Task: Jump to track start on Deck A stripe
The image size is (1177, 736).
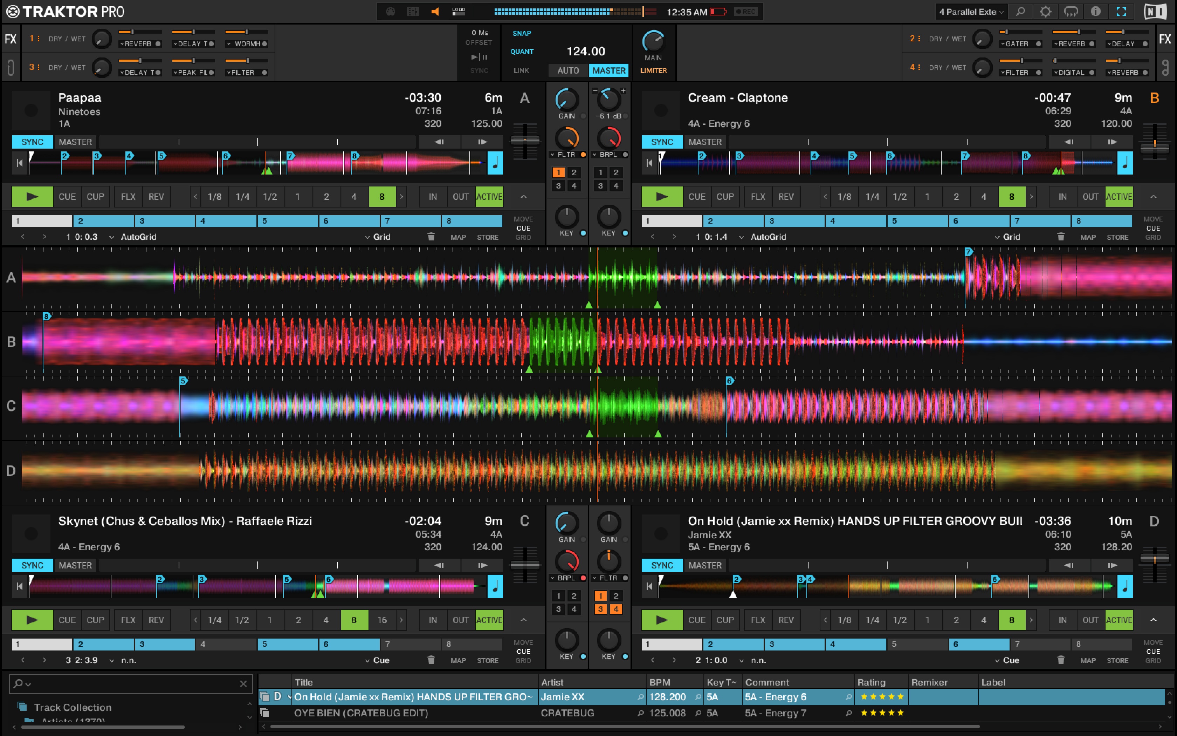Action: tap(20, 163)
